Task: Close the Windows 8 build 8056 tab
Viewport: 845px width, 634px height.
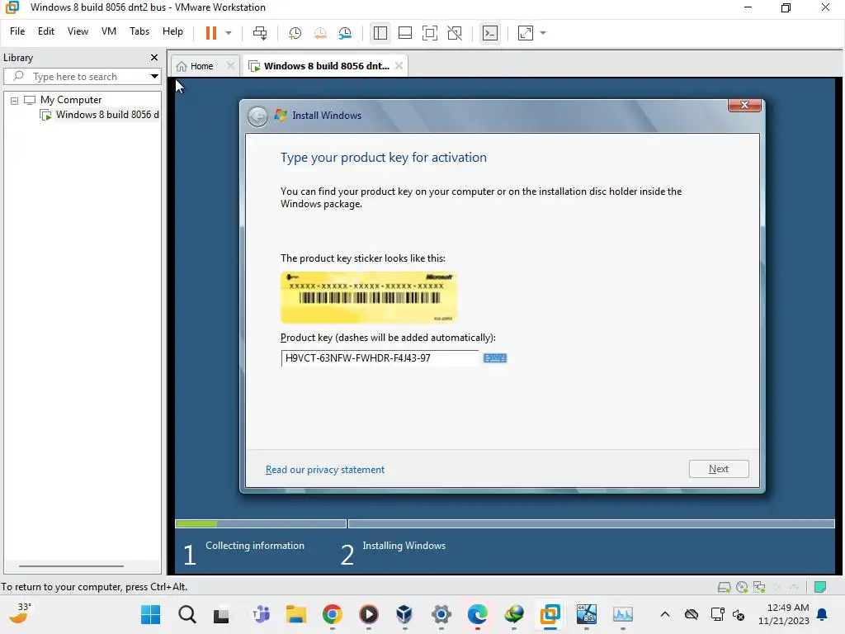Action: click(x=399, y=66)
